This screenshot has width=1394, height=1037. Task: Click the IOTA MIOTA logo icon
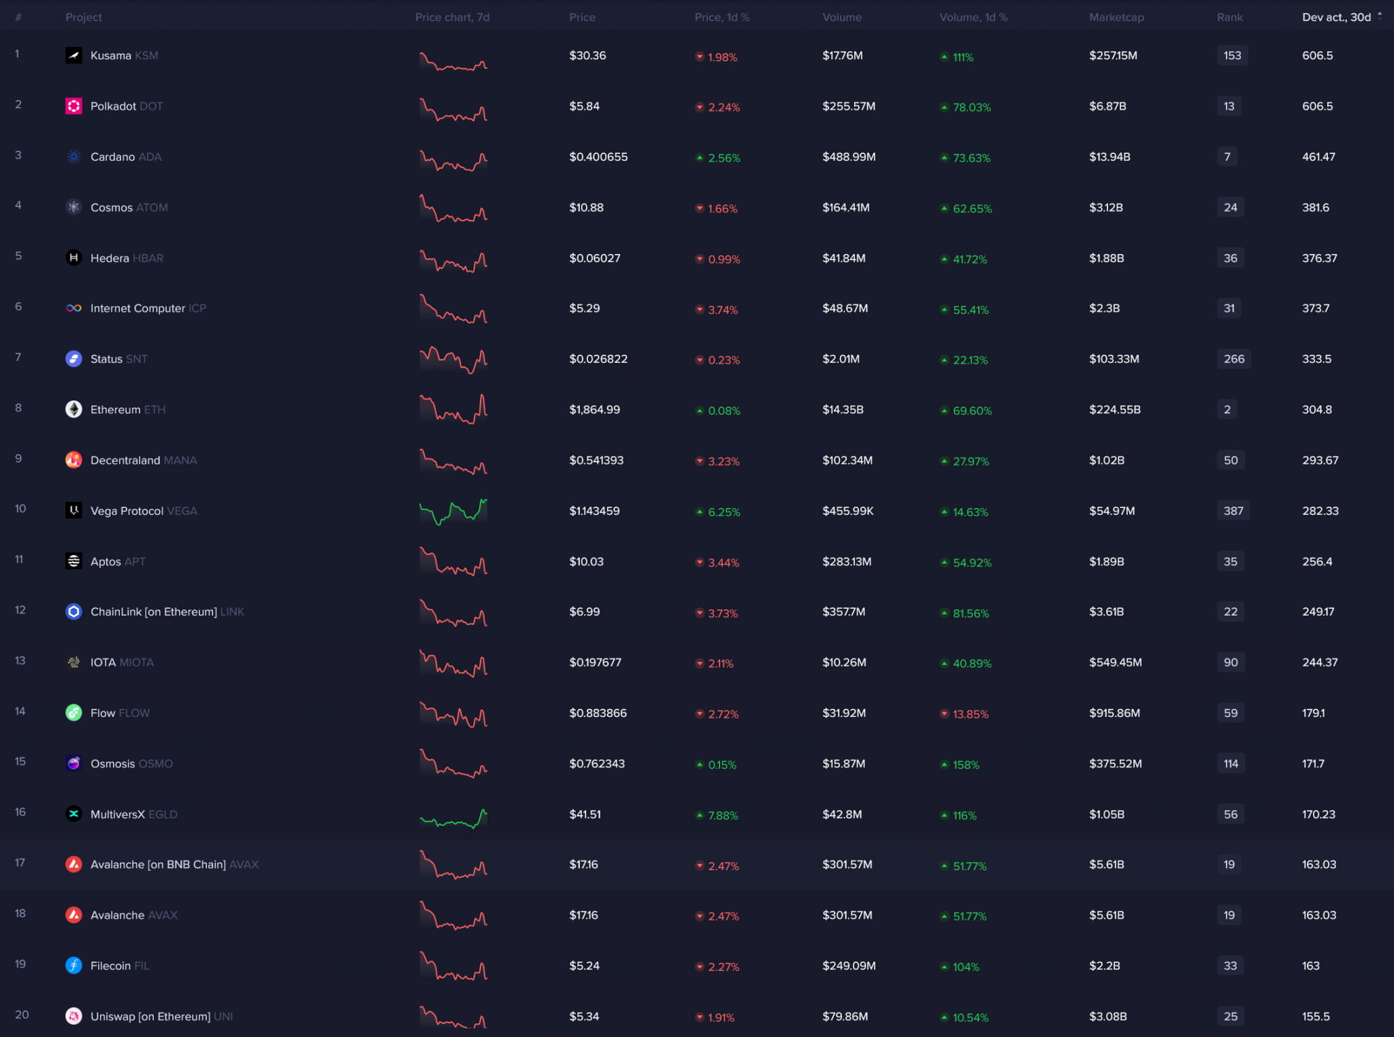click(x=74, y=662)
